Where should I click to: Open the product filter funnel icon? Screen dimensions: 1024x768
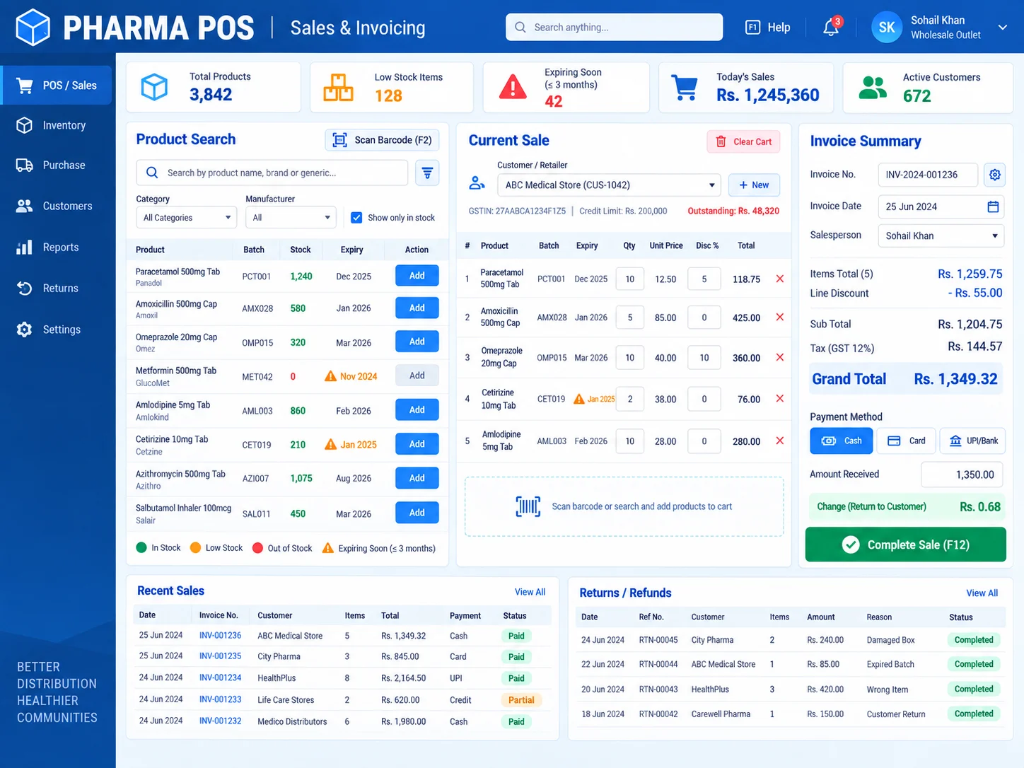427,173
